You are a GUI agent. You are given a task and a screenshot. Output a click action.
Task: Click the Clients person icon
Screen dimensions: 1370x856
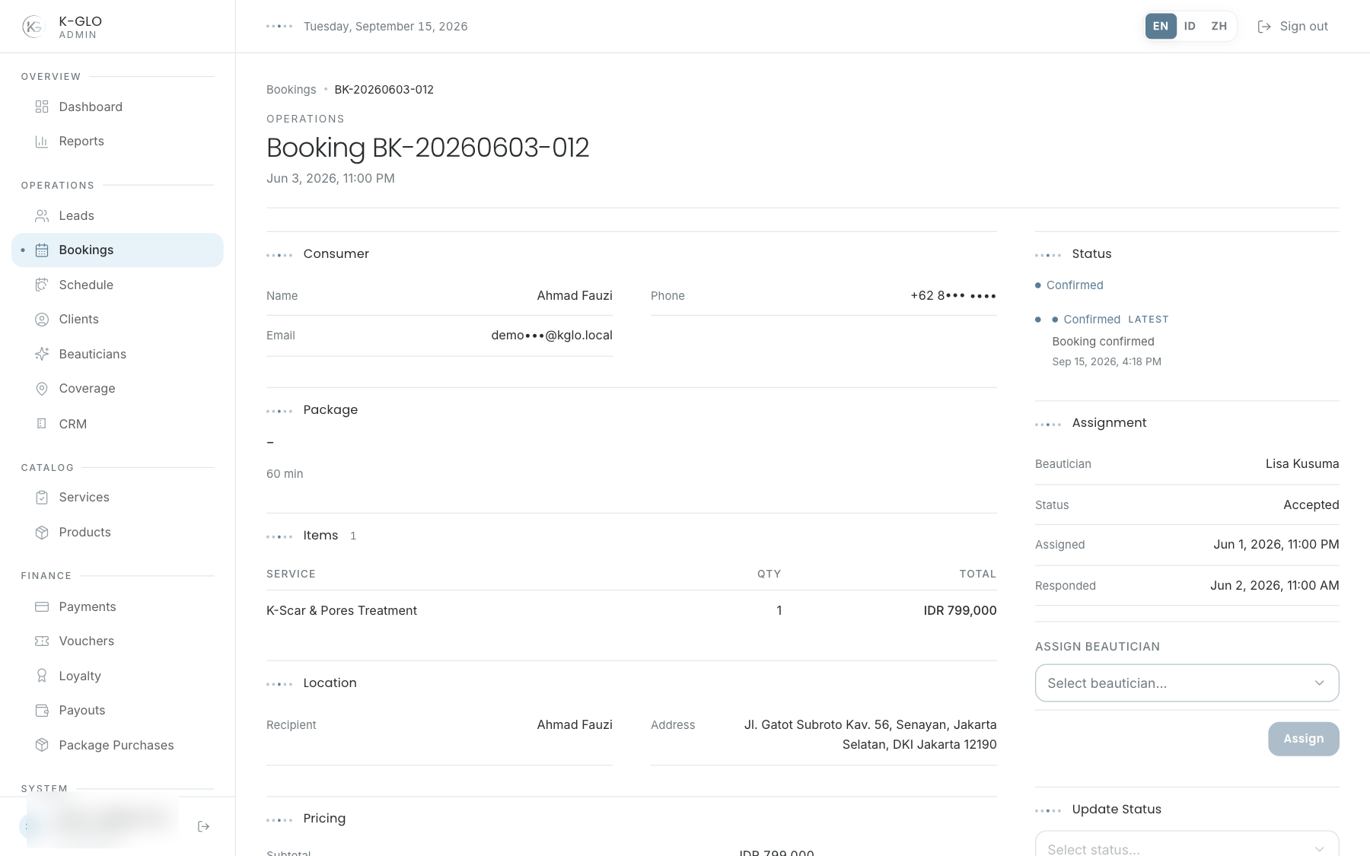(42, 320)
